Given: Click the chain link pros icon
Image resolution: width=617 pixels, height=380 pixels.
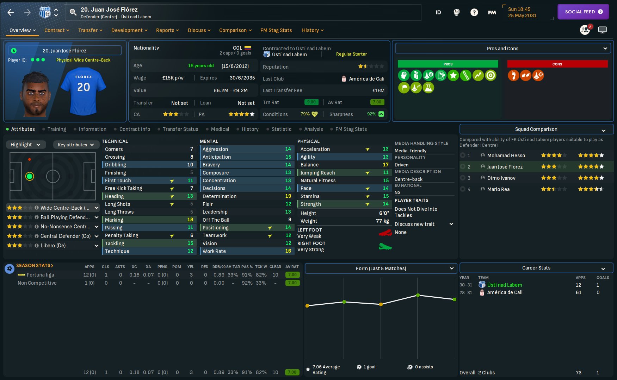Looking at the screenshot, I should (x=466, y=75).
